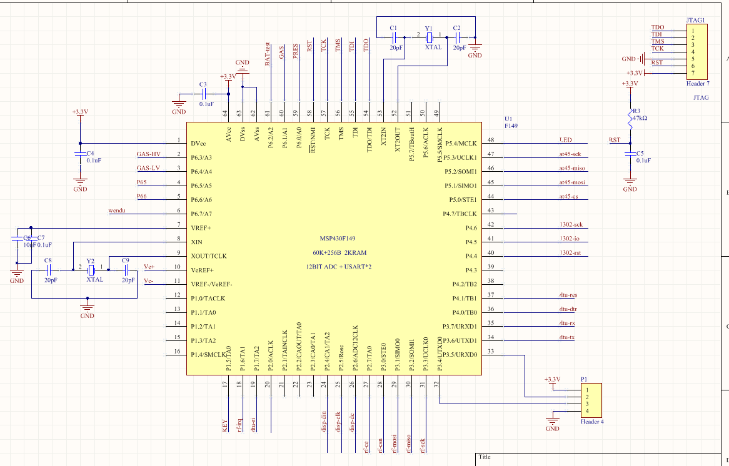The width and height of the screenshot is (729, 466).
Task: Select the GAS-HV net label
Action: [149, 154]
